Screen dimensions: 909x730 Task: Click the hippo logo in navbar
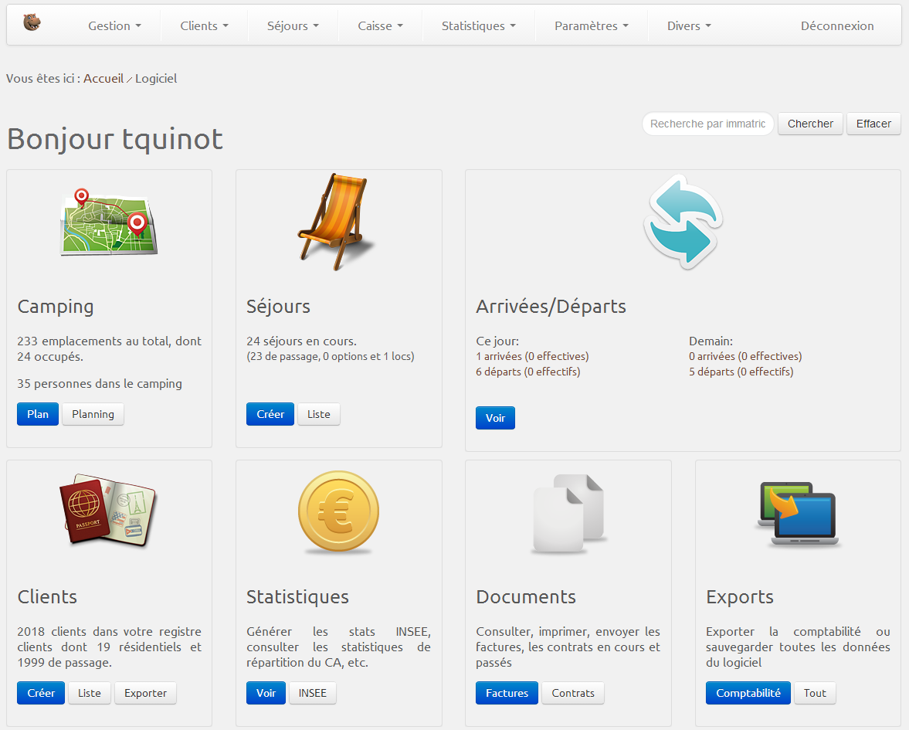tap(32, 22)
